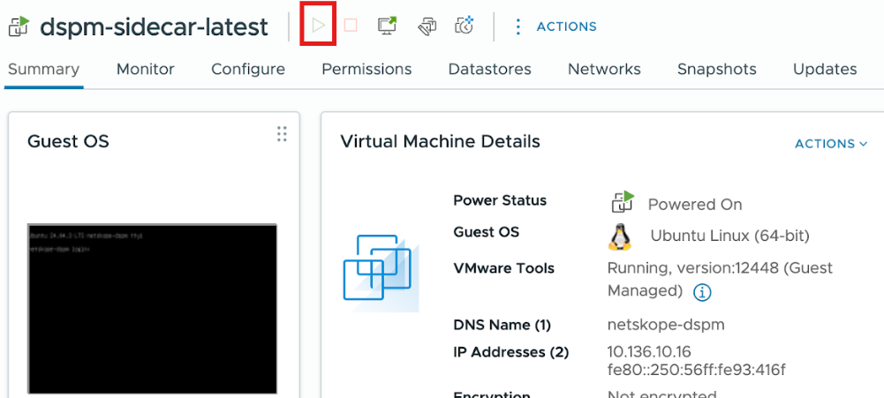This screenshot has height=398, width=884.
Task: Open the Guest OS console thumbnail
Action: (152, 309)
